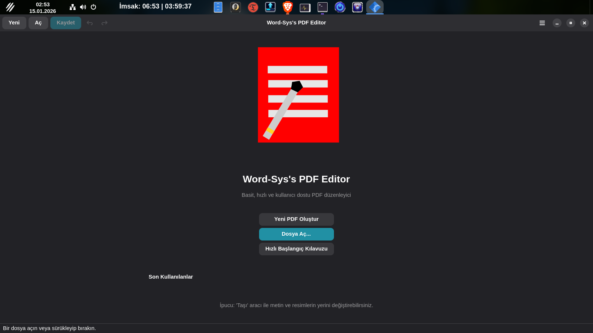This screenshot has width=593, height=333.
Task: Open the hamburger menu
Action: (542, 23)
